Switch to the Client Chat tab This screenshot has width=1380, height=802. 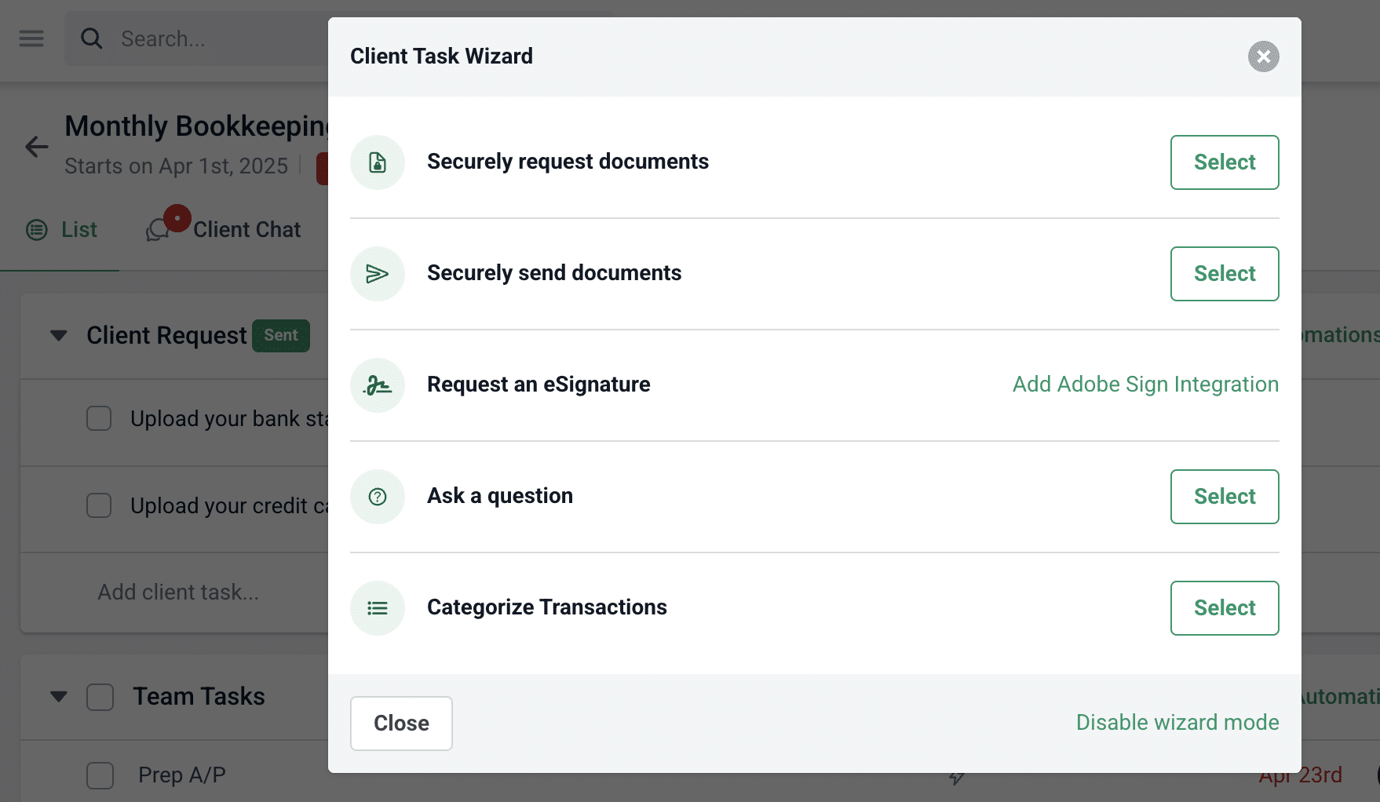(x=247, y=229)
